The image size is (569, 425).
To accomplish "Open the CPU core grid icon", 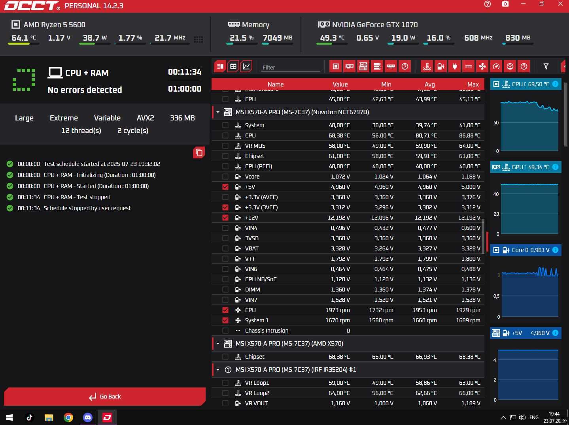I will click(198, 39).
